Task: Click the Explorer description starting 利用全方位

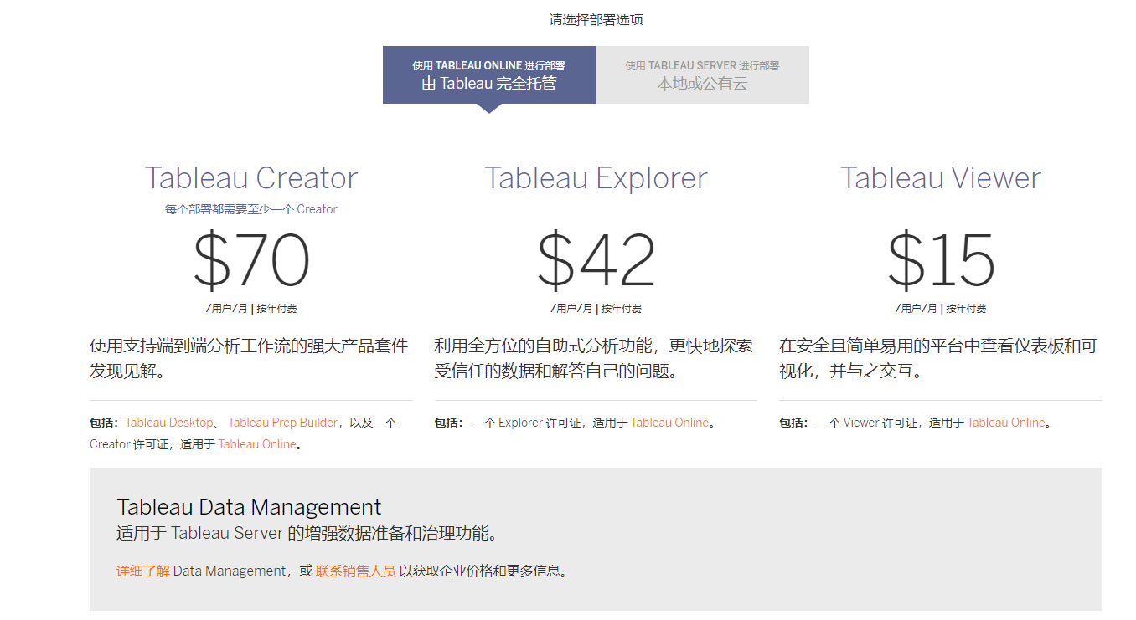Action: [x=594, y=358]
